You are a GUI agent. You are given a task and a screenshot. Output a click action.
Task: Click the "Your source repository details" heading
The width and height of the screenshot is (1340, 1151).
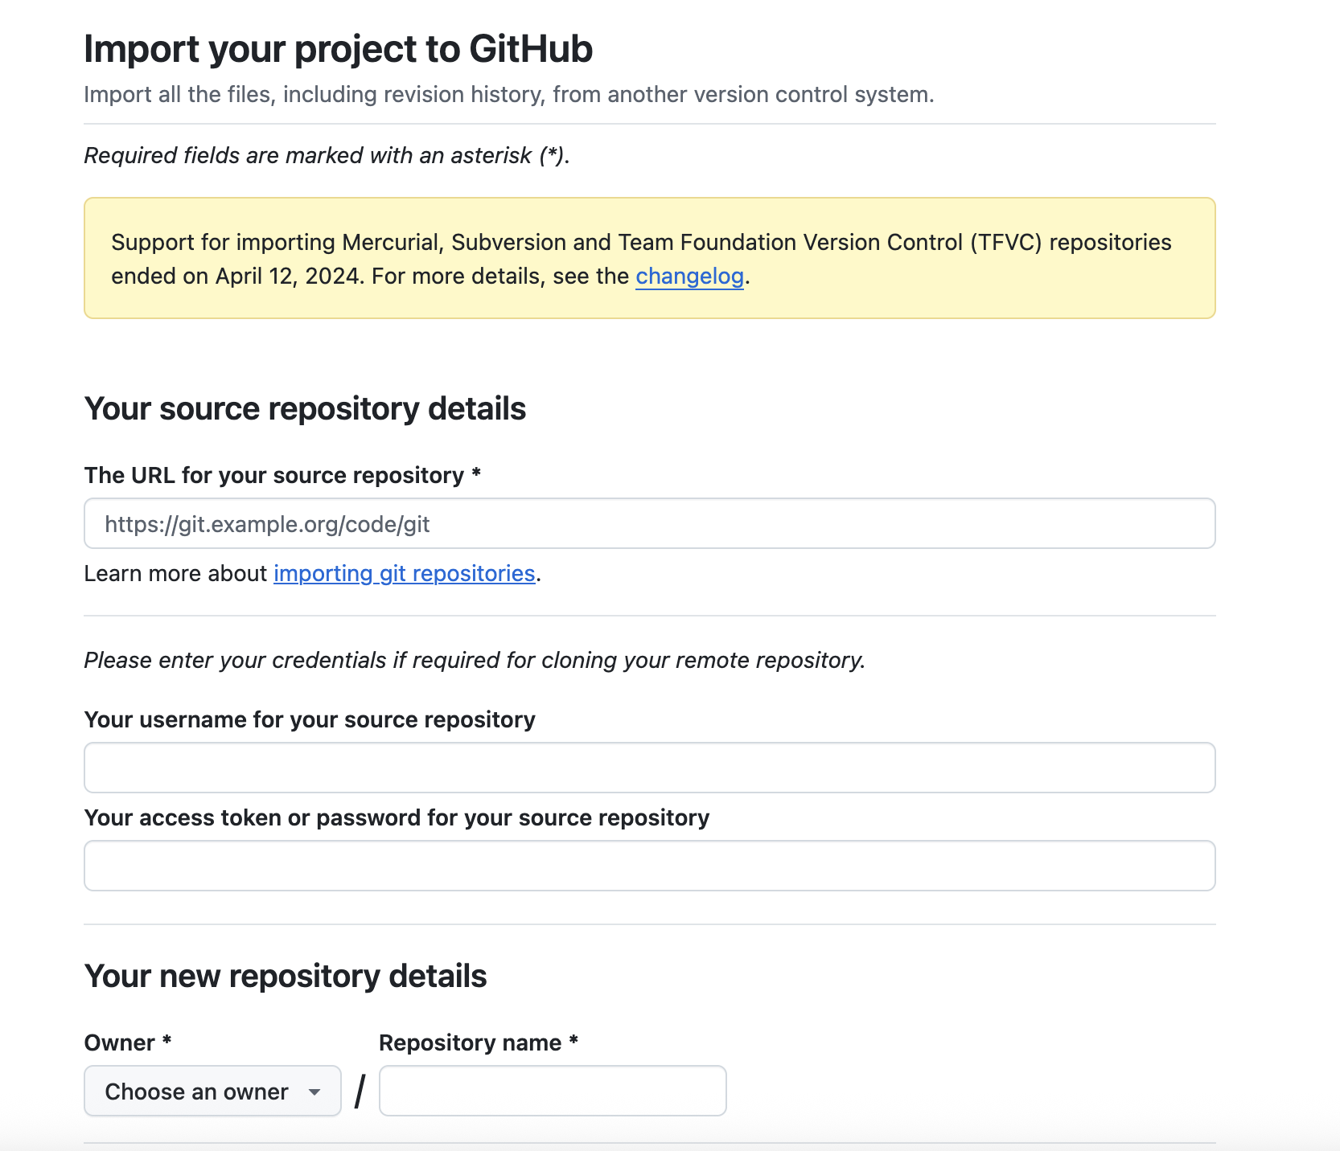(x=305, y=409)
